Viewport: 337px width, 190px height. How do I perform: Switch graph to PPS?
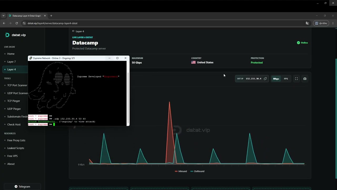coord(286,79)
